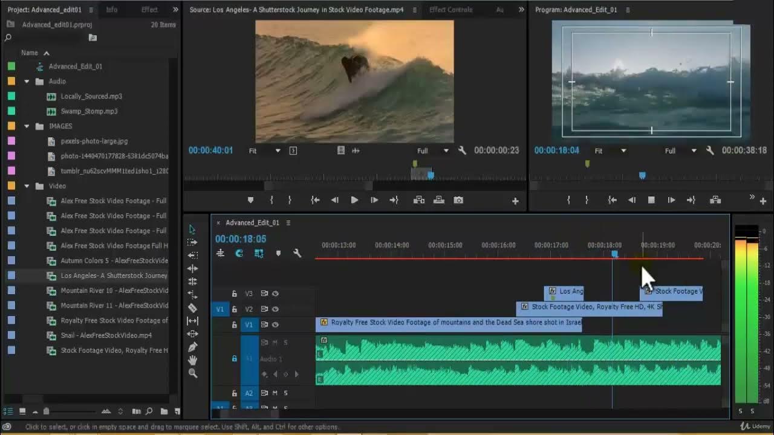Image resolution: width=774 pixels, height=435 pixels.
Task: Open the Program monitor button editor plus
Action: pos(763,201)
